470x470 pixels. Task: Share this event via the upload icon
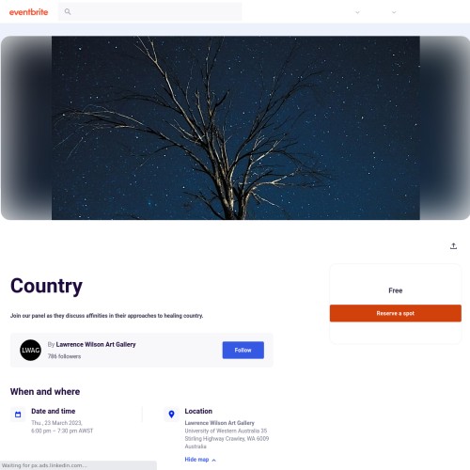pos(453,246)
